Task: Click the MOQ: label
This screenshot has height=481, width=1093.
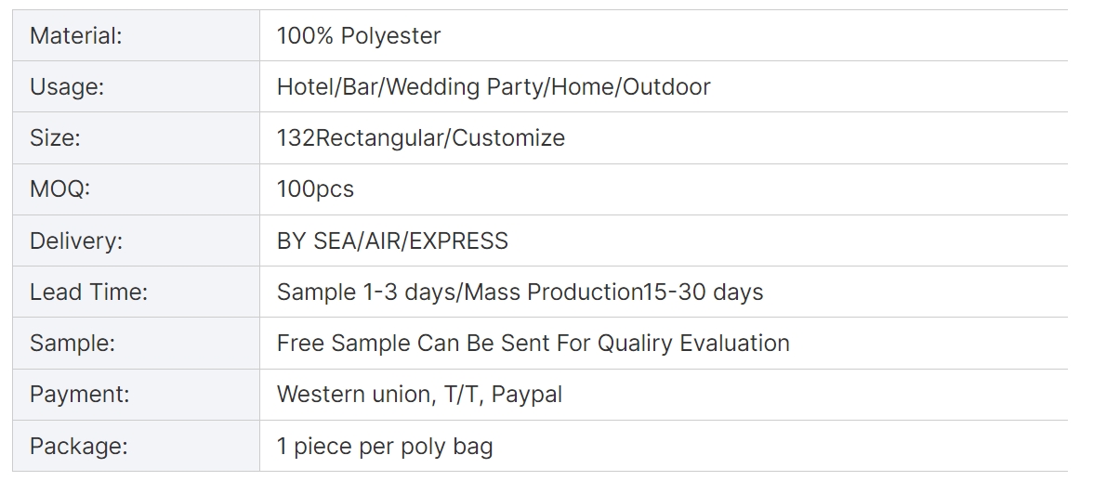Action: tap(59, 188)
